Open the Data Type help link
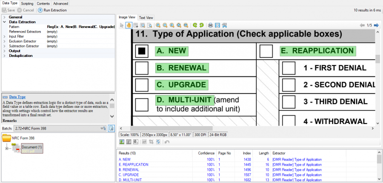This screenshot has width=383, height=183. [x=17, y=97]
